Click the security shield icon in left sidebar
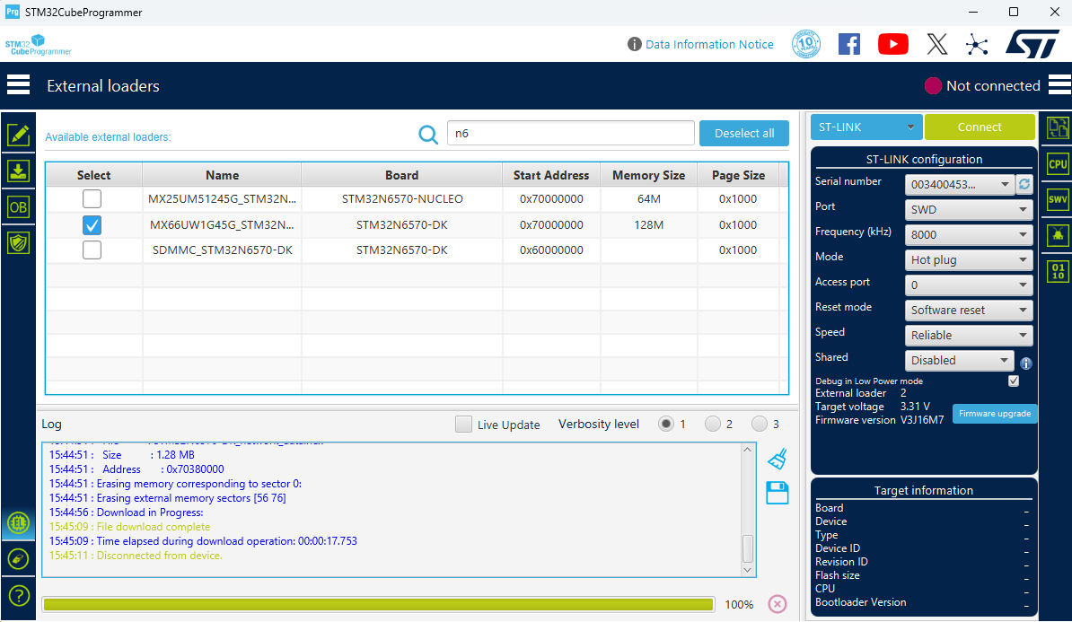The height and width of the screenshot is (622, 1072). pyautogui.click(x=19, y=241)
